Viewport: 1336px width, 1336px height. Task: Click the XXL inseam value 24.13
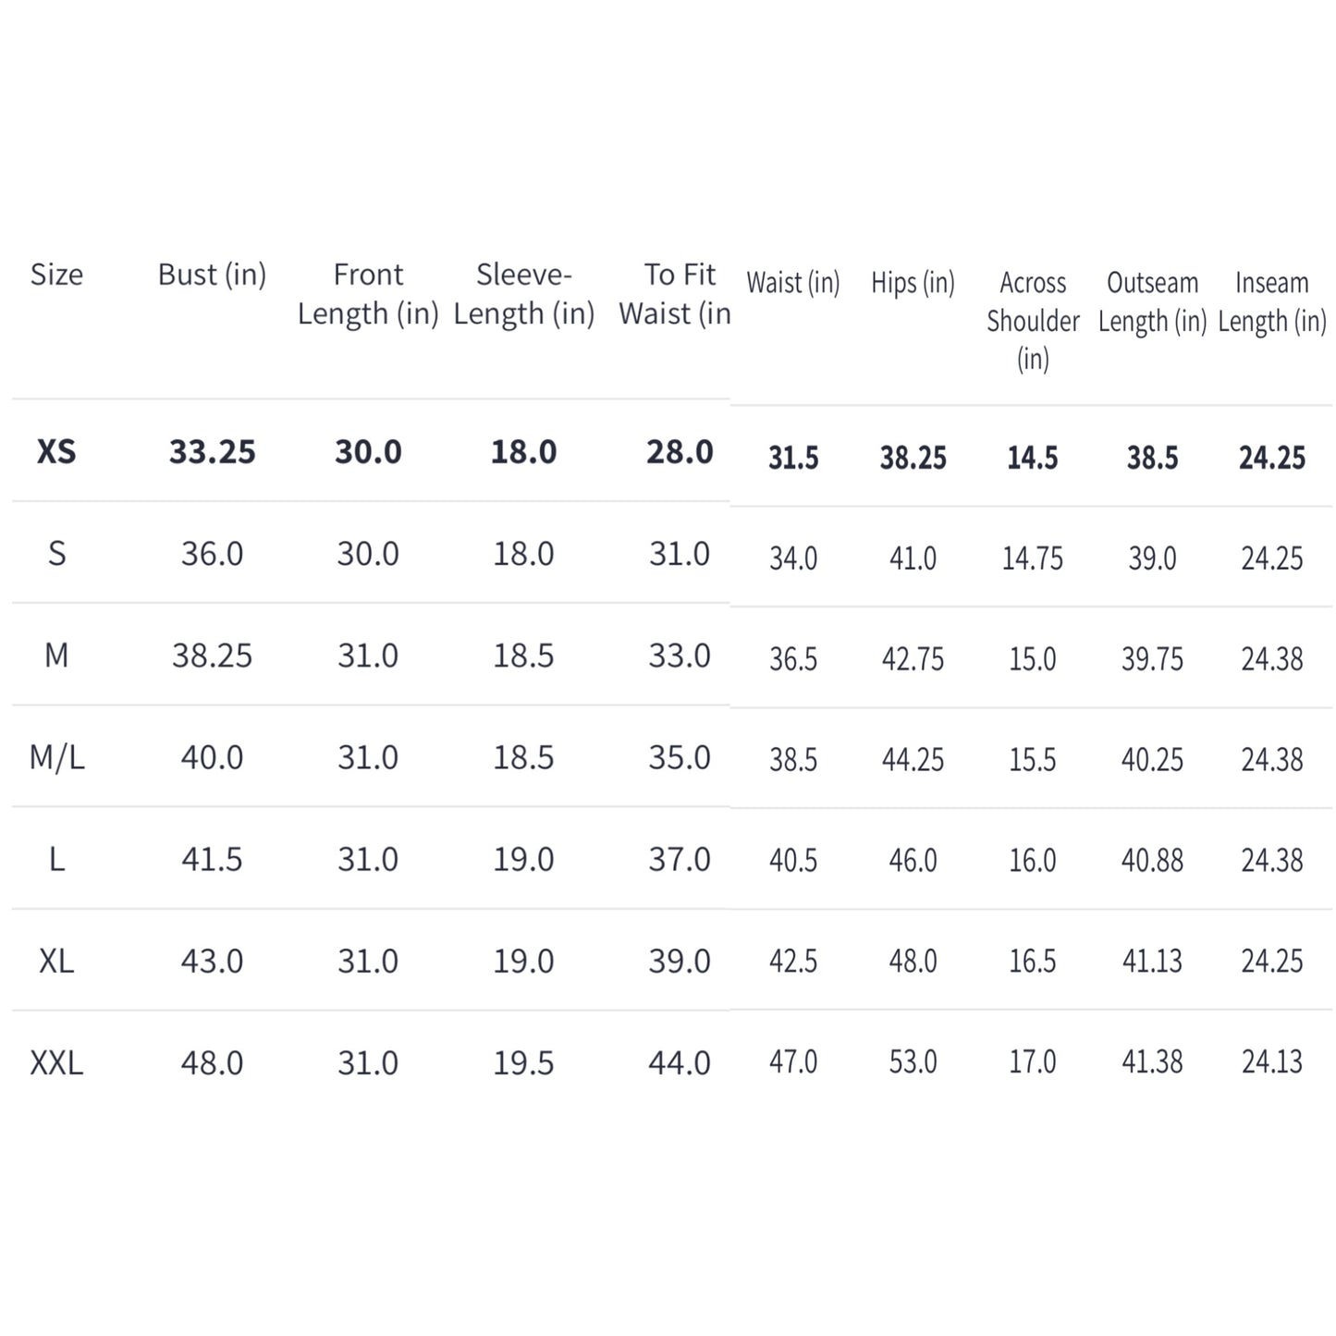click(1271, 1061)
